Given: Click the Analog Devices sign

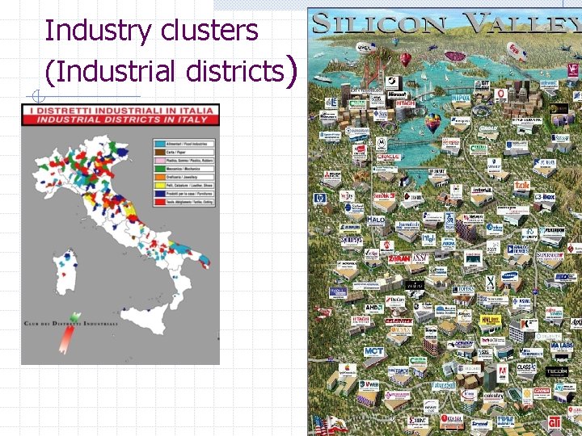Looking at the screenshot, I should [x=518, y=249].
